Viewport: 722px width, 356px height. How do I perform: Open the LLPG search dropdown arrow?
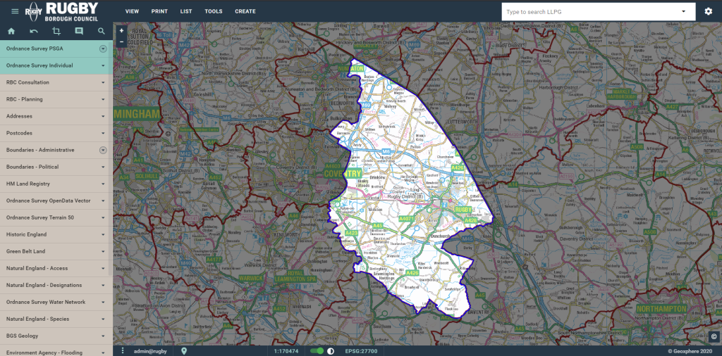coord(683,11)
